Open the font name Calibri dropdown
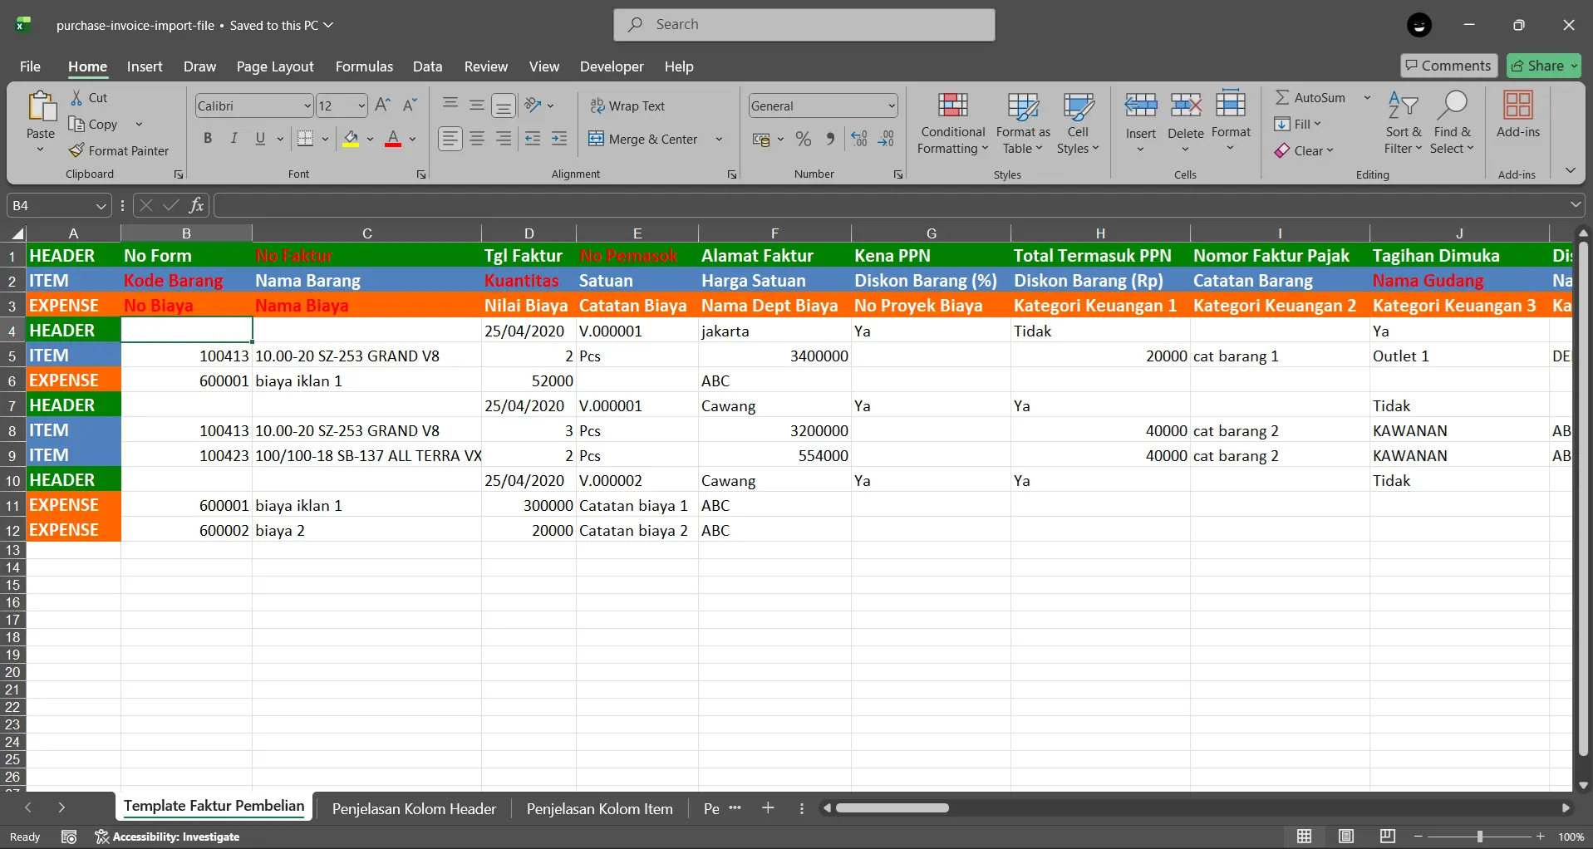The height and width of the screenshot is (849, 1593). point(307,106)
